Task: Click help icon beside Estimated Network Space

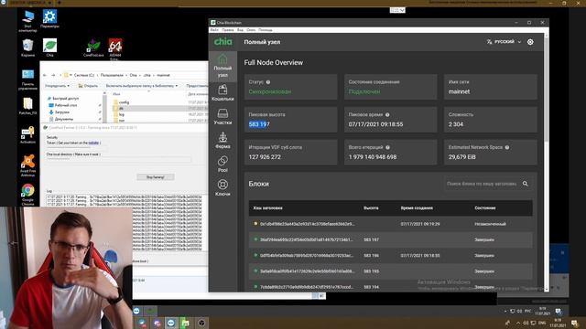Action: tap(507, 147)
